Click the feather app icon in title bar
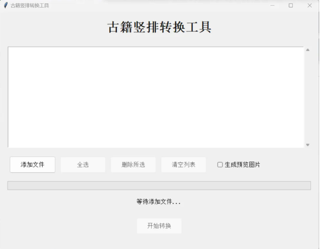Viewport: 320px width, 249px height. tap(6, 5)
